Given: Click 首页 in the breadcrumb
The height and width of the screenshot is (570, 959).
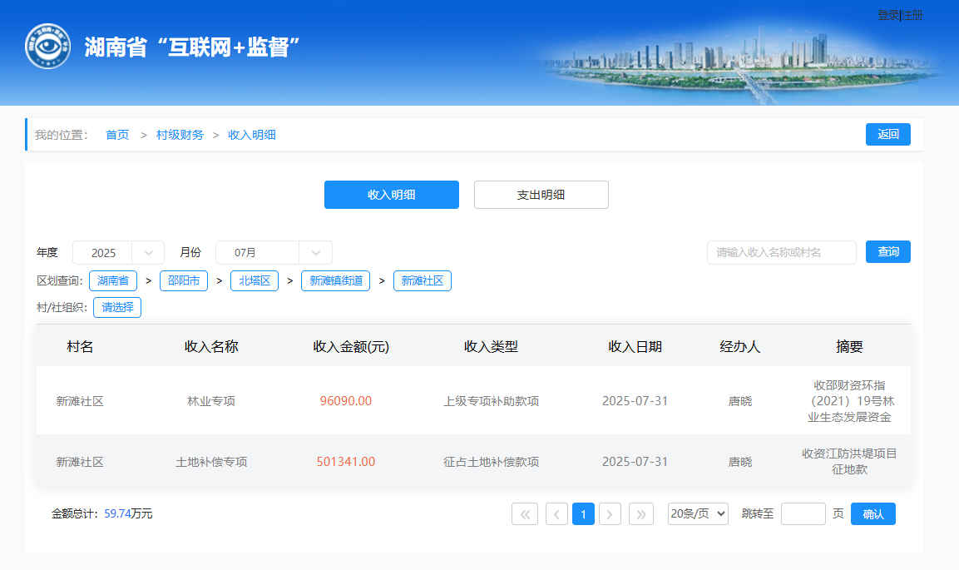Looking at the screenshot, I should click(117, 135).
